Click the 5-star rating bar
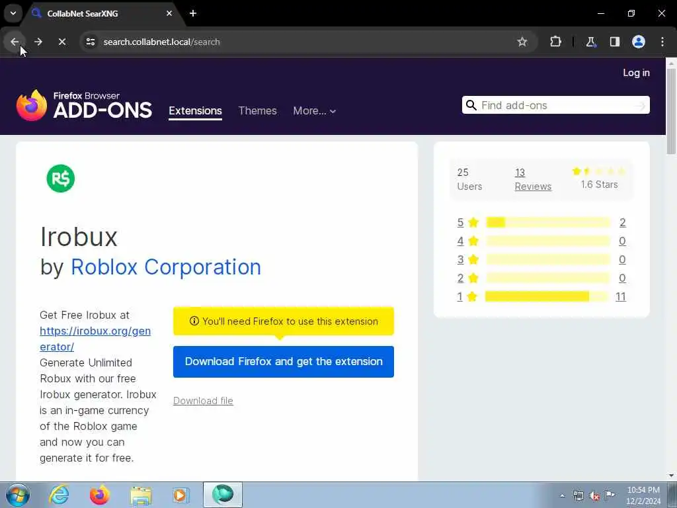This screenshot has height=508, width=677. [548, 222]
